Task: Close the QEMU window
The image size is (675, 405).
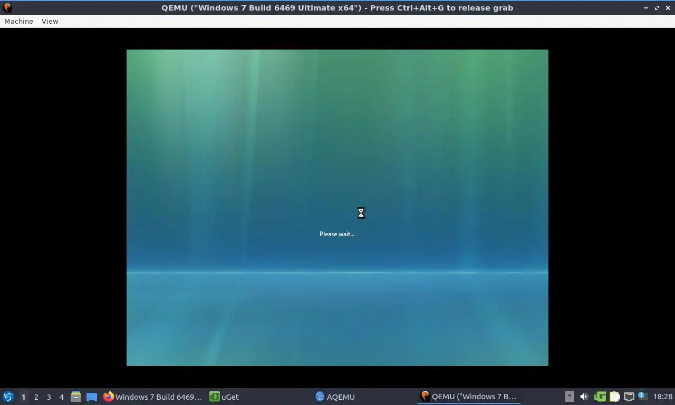Action: pyautogui.click(x=667, y=8)
